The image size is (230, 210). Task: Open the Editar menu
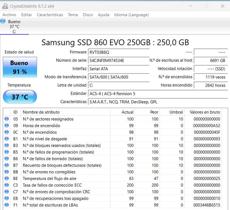[26, 15]
